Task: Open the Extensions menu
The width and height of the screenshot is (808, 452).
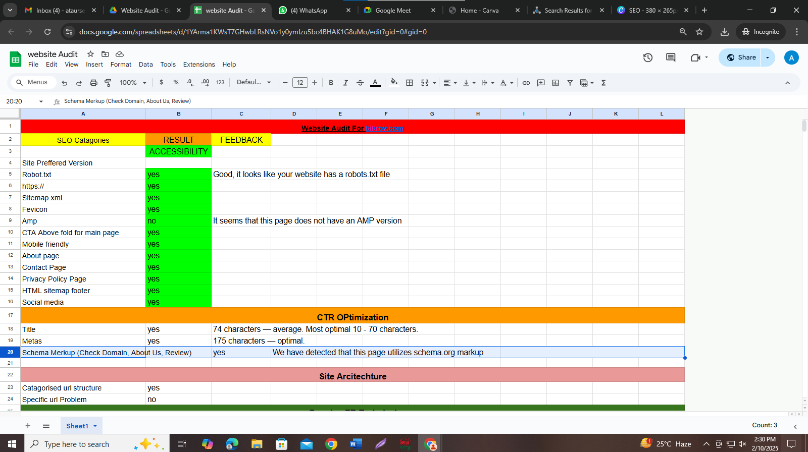Action: pyautogui.click(x=198, y=65)
